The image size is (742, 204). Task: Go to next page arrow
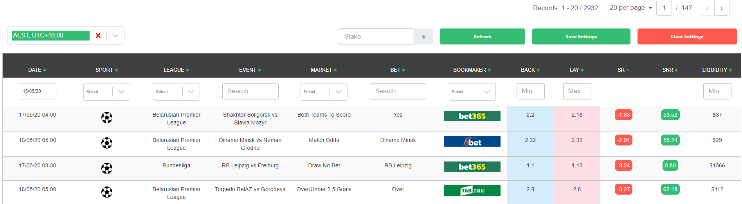click(x=722, y=8)
